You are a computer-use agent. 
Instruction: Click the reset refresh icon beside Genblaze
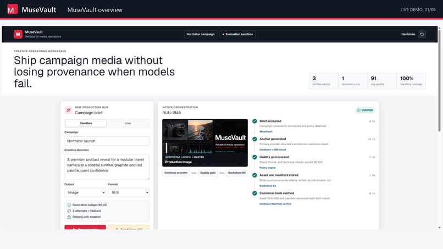click(x=422, y=34)
